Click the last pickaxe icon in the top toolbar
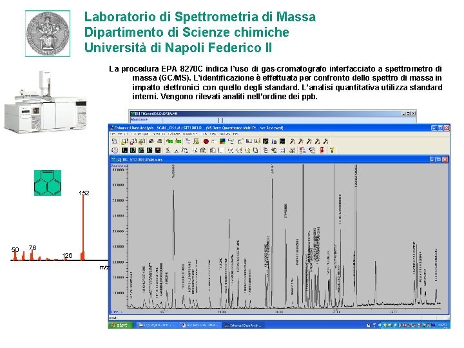Viewport: 464px width, 348px height. (325, 141)
